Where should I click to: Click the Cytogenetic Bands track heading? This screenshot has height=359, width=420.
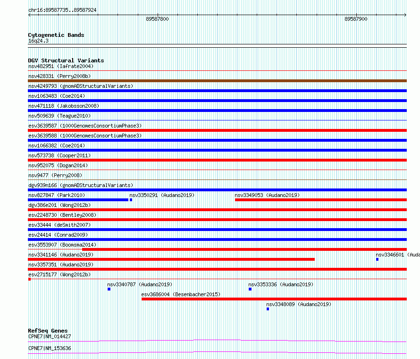pos(56,35)
